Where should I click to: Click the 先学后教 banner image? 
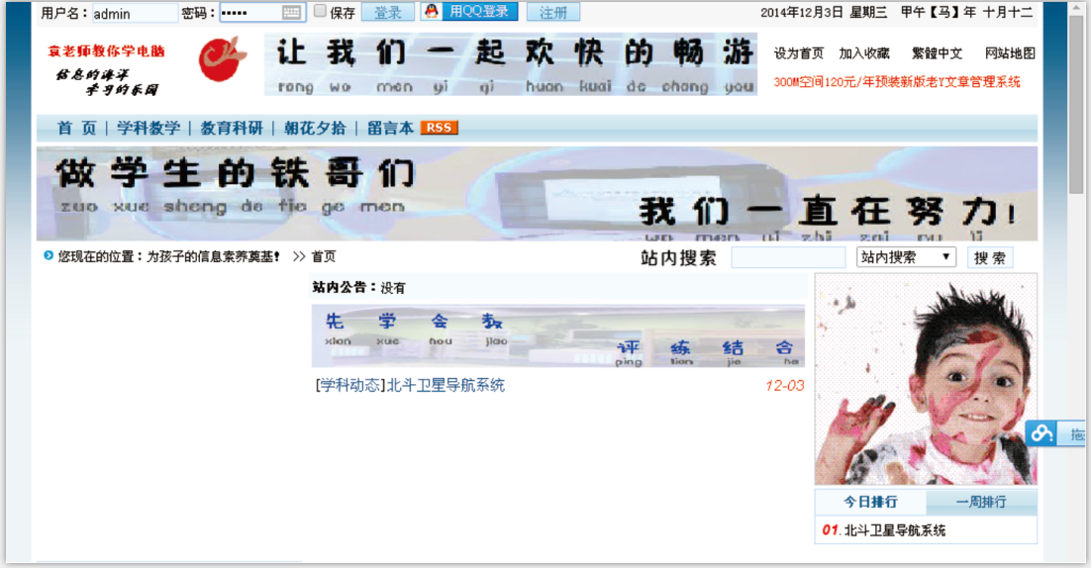(558, 335)
